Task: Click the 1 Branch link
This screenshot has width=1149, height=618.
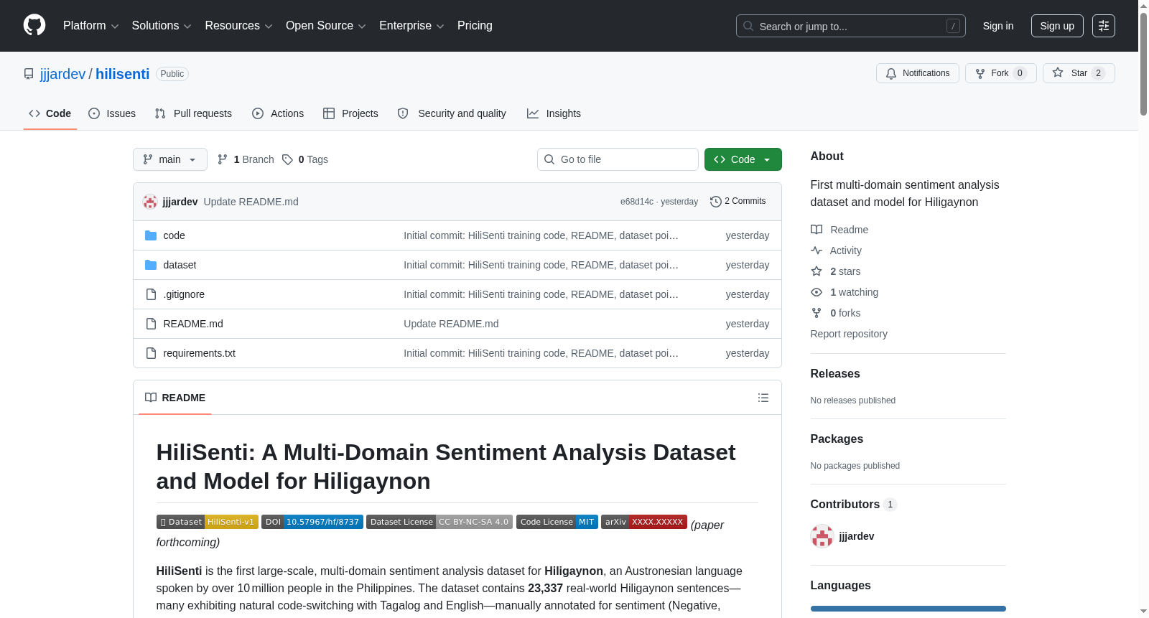Action: tap(246, 159)
